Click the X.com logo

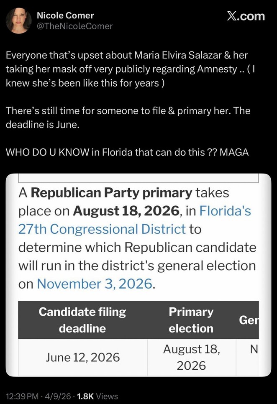(x=246, y=16)
